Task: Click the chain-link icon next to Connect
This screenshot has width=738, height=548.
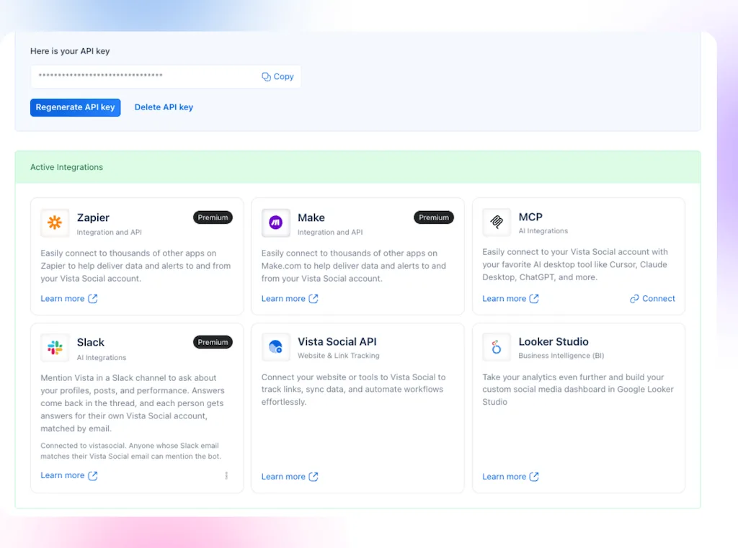Action: click(634, 299)
